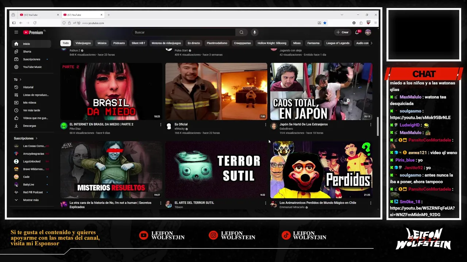This screenshot has width=467, height=262.
Task: Open Pike Diaz channel avatar
Action: [64, 126]
